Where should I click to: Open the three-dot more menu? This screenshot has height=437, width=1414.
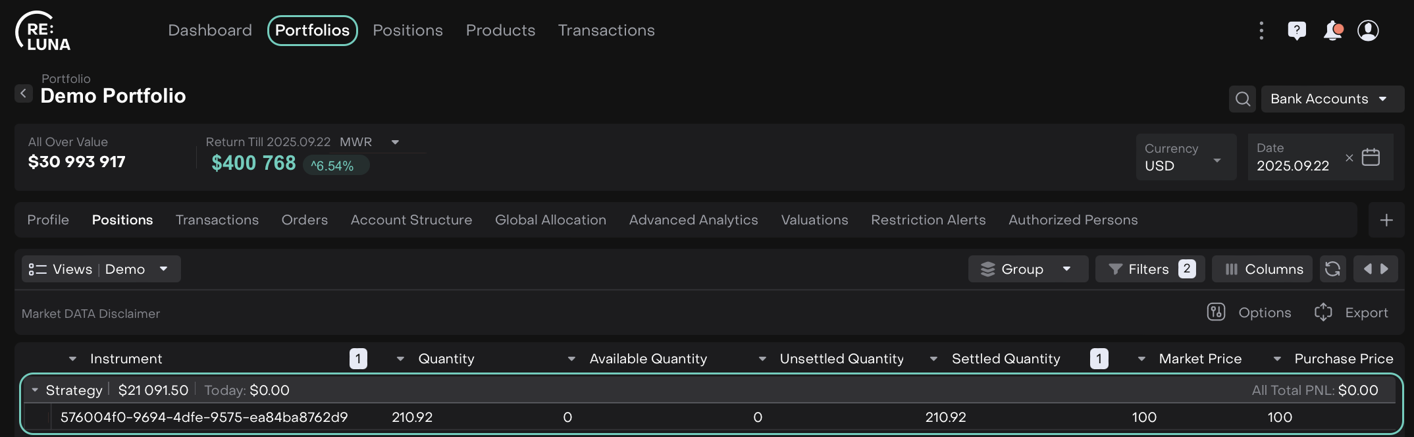click(x=1261, y=30)
